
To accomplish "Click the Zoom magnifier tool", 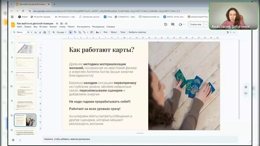I will click(x=54, y=32).
